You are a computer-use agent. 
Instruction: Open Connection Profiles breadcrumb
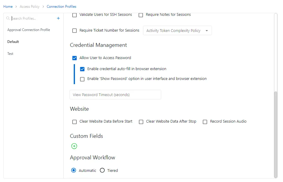point(61,7)
